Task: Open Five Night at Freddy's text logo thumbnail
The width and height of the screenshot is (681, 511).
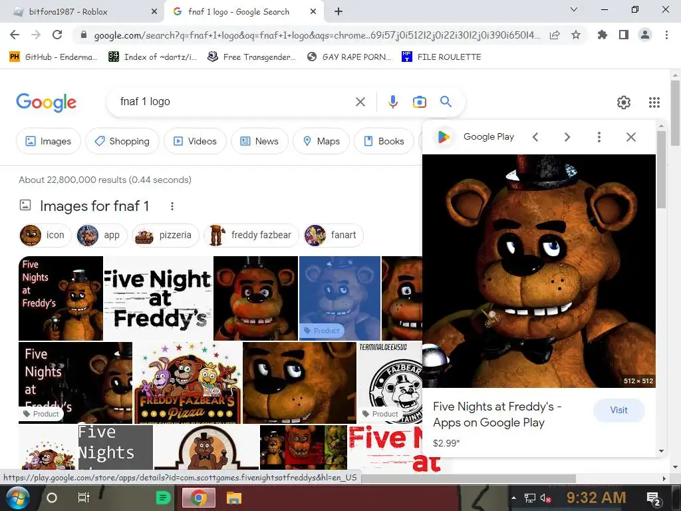Action: click(x=158, y=298)
